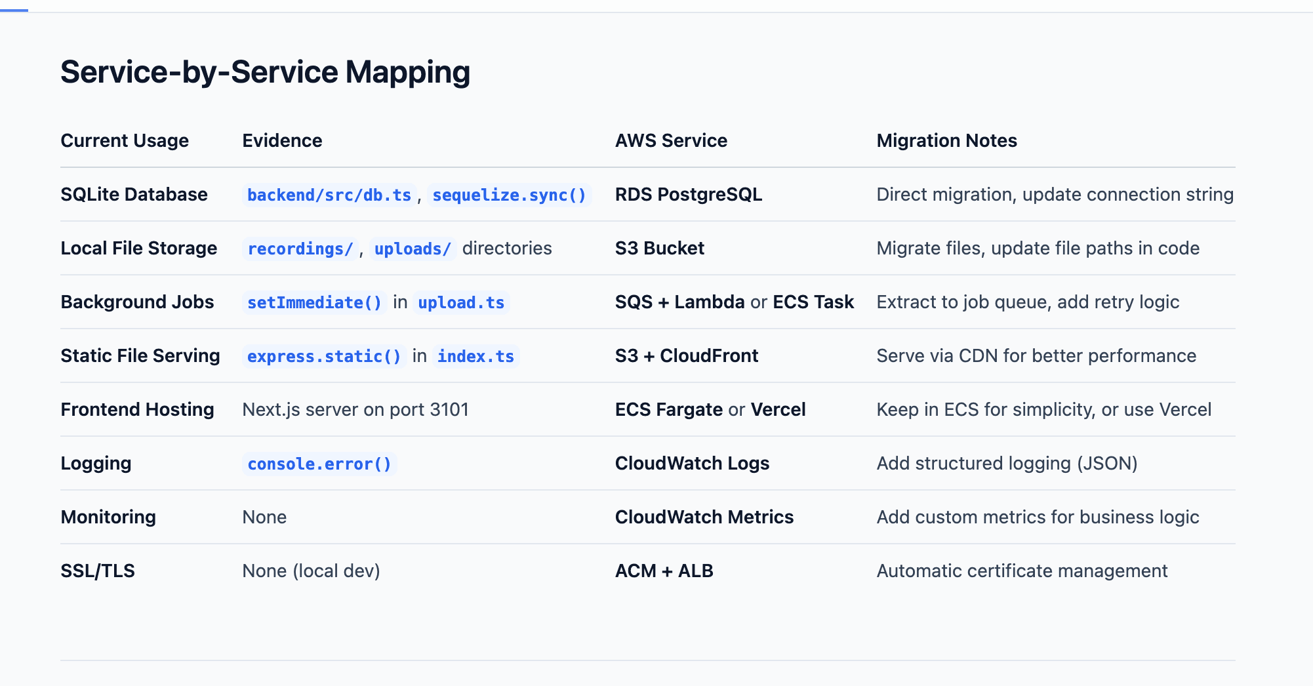
Task: Select the "uploads/" code snippet
Action: coord(413,249)
